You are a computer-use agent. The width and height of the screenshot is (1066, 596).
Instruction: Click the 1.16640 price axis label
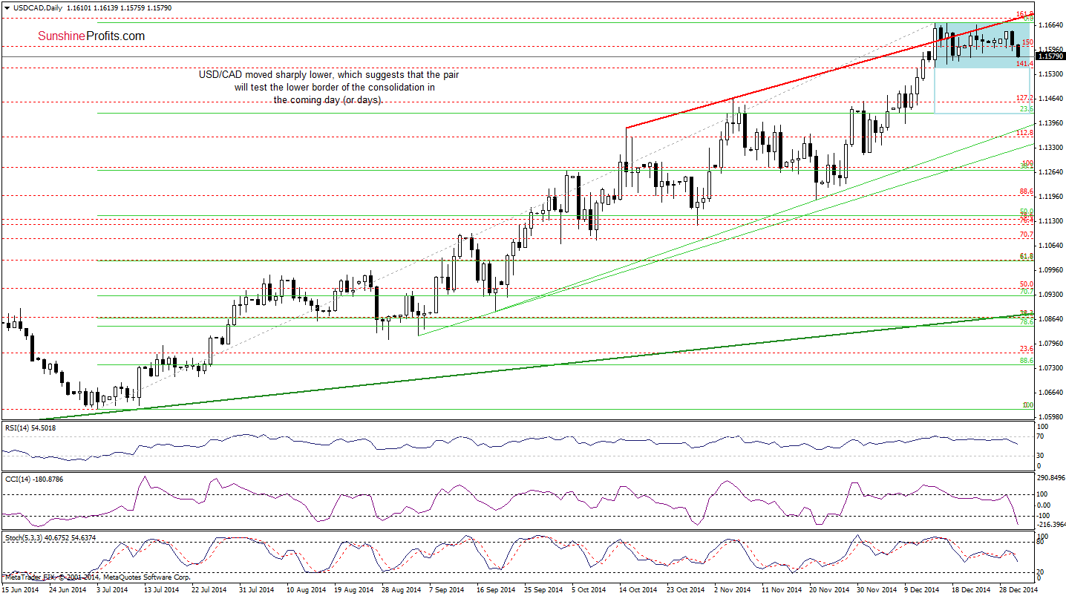pos(1050,25)
